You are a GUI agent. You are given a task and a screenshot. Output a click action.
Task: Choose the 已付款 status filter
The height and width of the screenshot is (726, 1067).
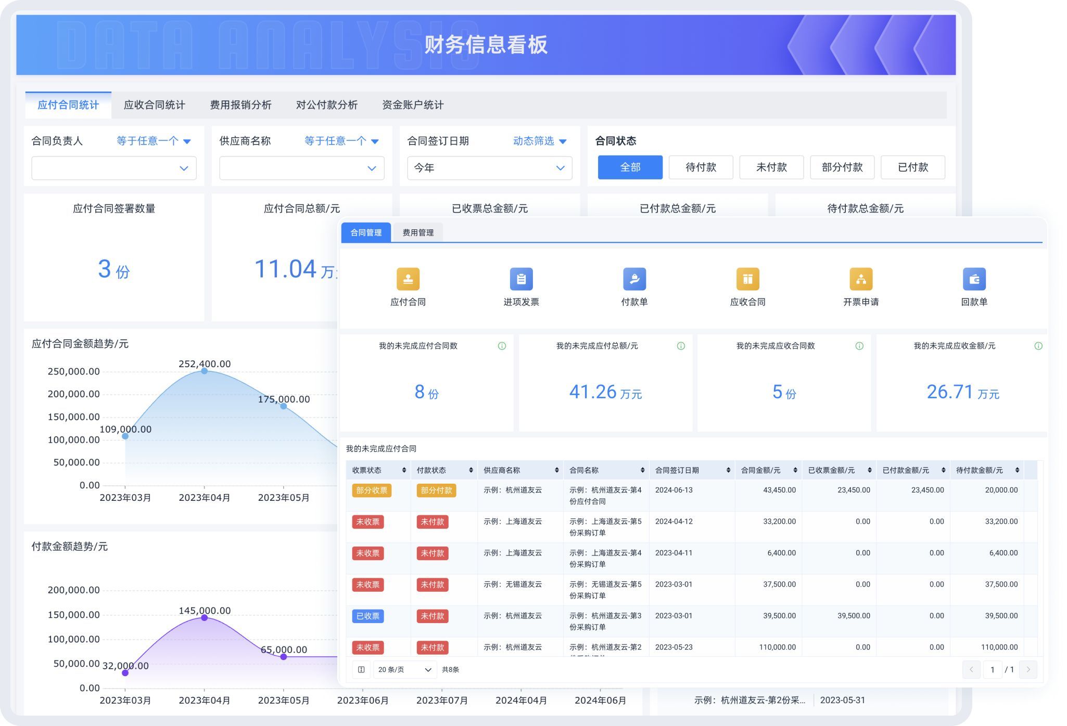click(912, 167)
